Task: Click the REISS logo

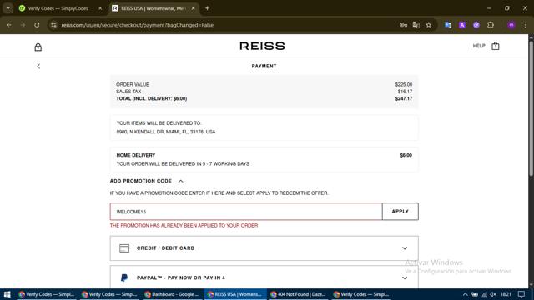Action: point(262,46)
